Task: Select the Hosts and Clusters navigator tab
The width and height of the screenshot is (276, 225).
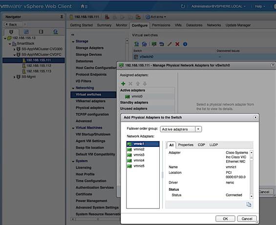Action: (x=11, y=32)
